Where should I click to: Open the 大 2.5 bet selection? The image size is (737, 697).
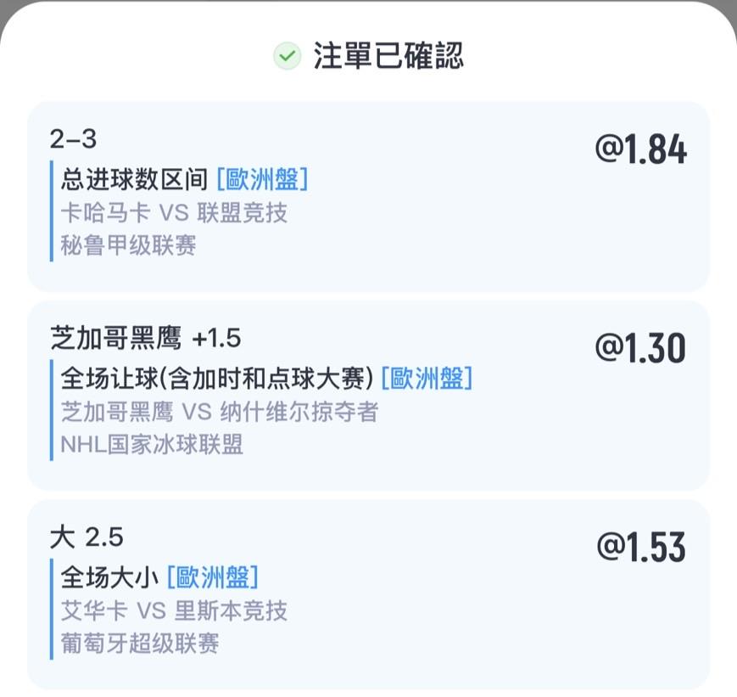coord(87,537)
